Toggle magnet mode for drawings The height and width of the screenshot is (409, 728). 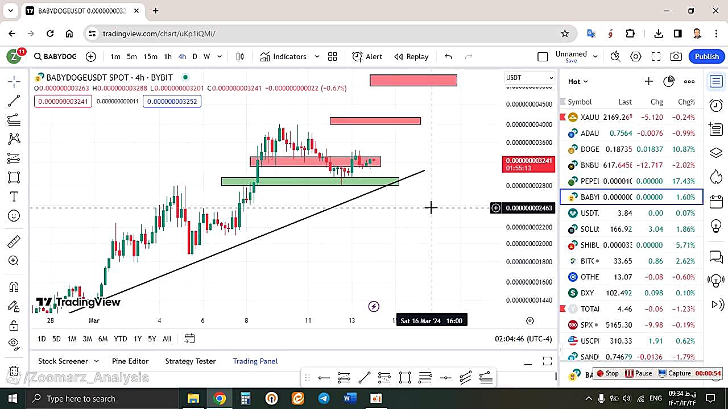point(14,287)
